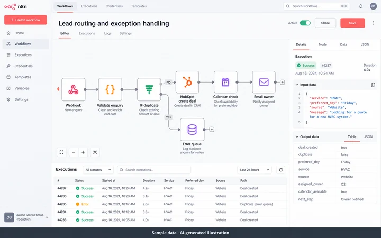The width and height of the screenshot is (381, 238).
Task: Click the No branch label
Action: pos(168,82)
